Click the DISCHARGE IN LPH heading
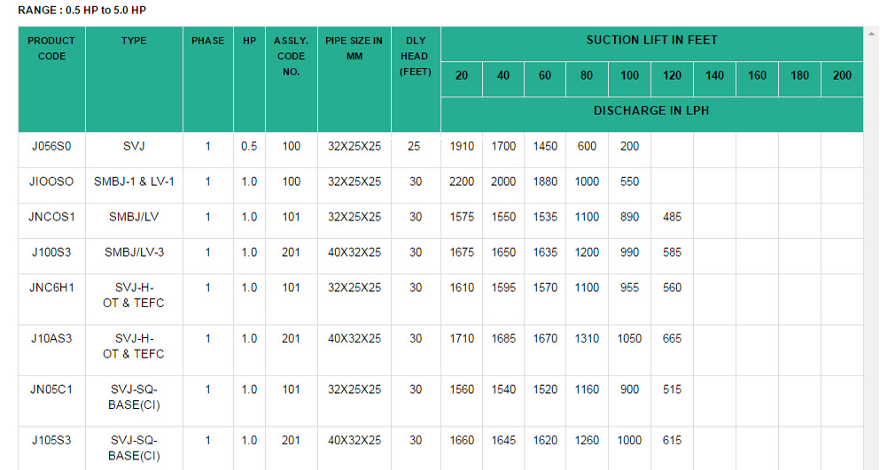The height and width of the screenshot is (470, 880). (651, 111)
